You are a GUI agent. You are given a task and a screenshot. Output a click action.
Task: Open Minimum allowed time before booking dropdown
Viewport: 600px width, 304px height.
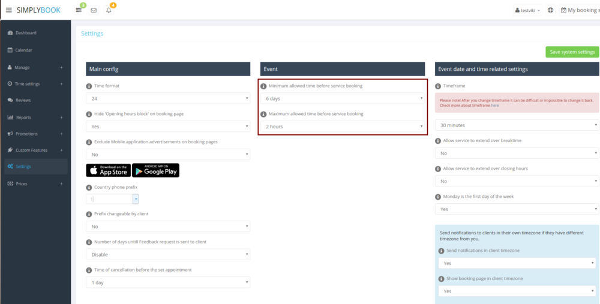tap(343, 98)
